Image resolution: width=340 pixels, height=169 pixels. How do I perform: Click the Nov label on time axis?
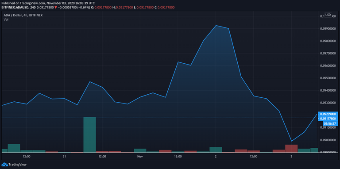[140, 157]
